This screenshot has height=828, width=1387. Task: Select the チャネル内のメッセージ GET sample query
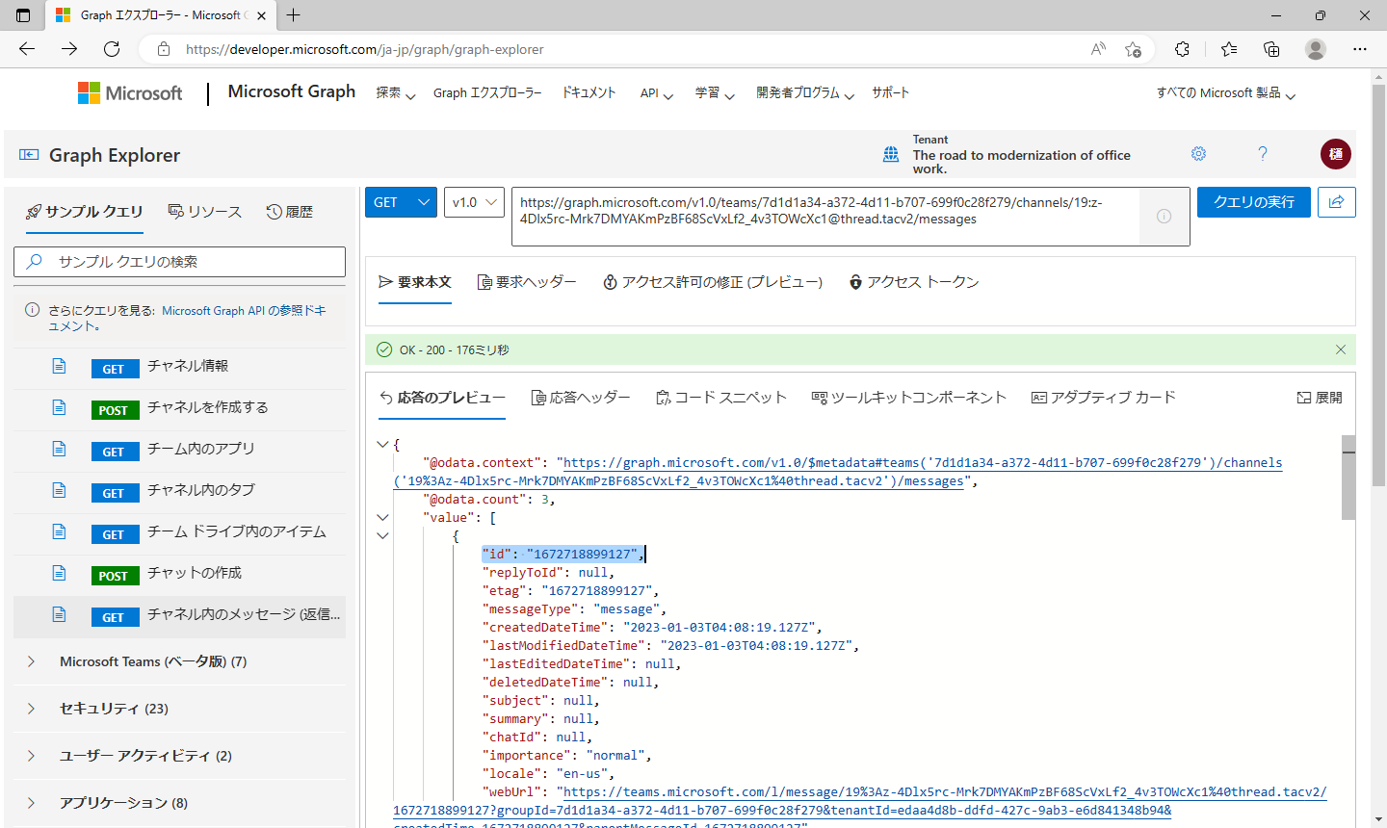[x=180, y=615]
